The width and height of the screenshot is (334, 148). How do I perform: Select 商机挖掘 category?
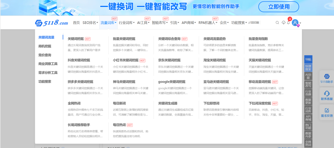(x=45, y=46)
